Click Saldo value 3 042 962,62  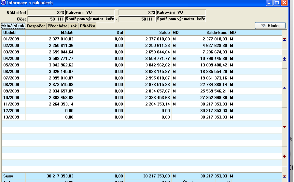coord(158,65)
